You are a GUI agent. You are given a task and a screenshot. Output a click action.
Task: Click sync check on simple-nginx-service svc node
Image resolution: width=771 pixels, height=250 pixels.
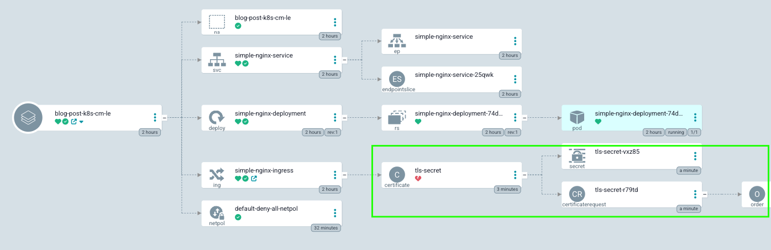(x=245, y=64)
